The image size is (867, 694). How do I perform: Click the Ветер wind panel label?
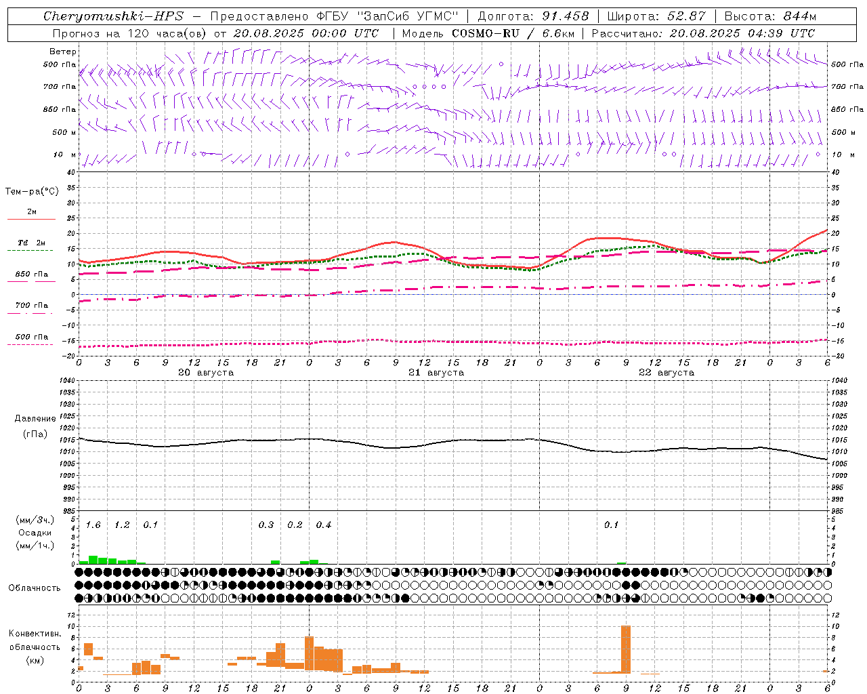(63, 52)
